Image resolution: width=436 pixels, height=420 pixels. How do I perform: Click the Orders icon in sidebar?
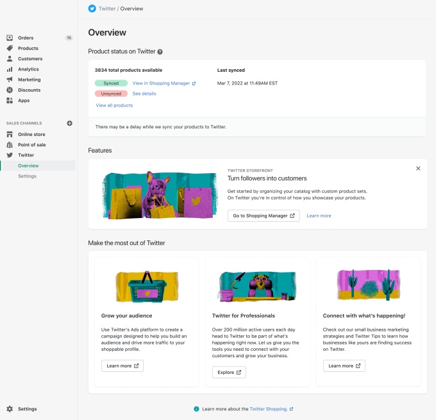pos(10,38)
